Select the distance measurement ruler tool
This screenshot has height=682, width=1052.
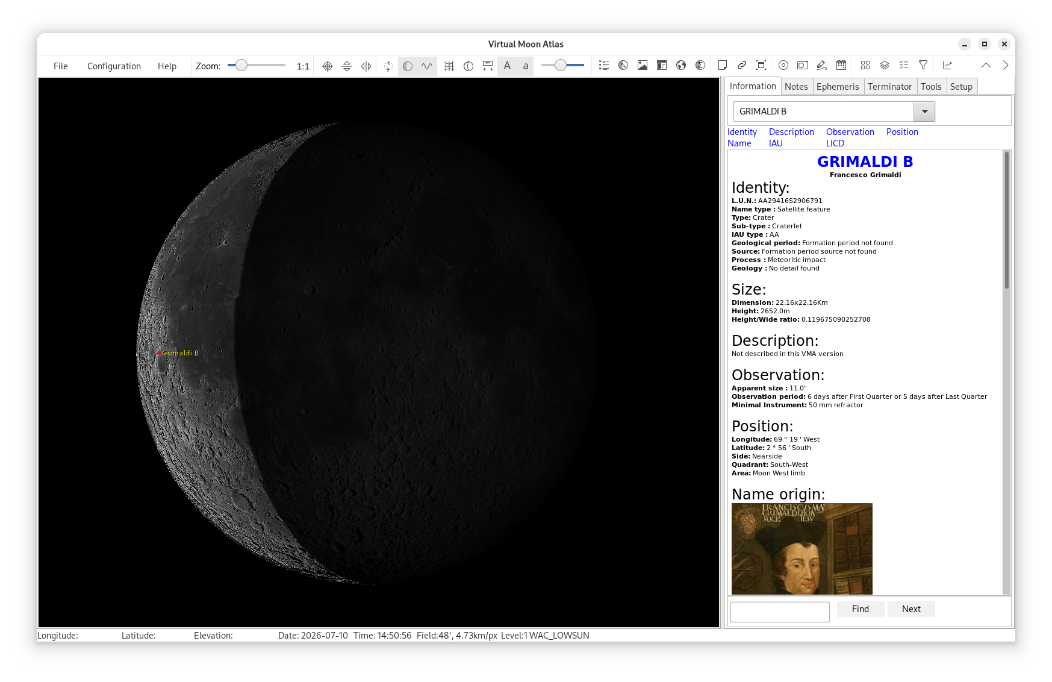pyautogui.click(x=488, y=66)
